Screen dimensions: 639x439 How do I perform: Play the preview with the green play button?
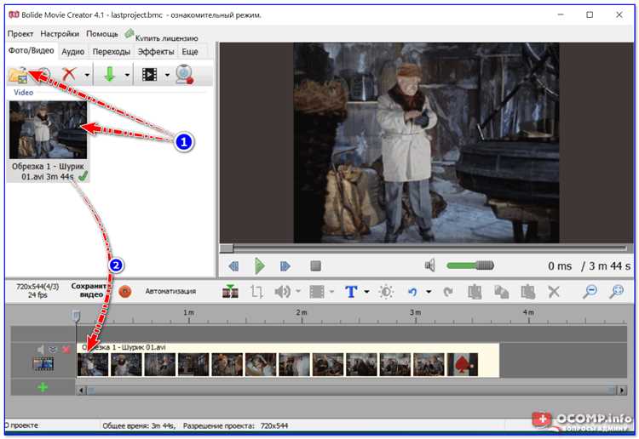tap(260, 266)
